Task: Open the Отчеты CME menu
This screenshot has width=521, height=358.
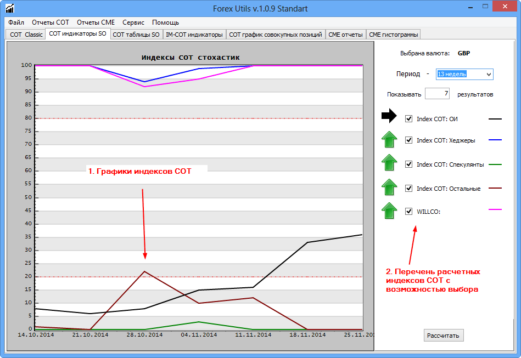Action: (96, 22)
